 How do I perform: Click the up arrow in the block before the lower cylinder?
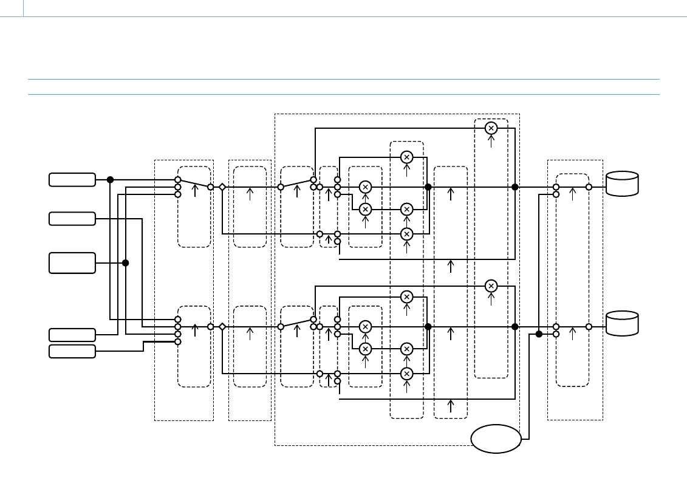572,332
